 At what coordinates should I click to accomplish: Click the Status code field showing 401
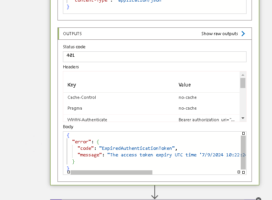click(155, 57)
